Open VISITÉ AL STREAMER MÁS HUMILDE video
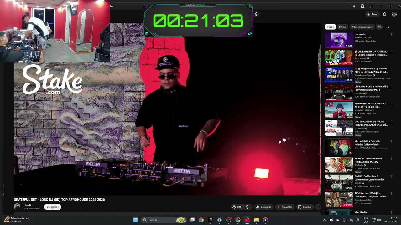This screenshot has width=401, height=225. click(339, 165)
